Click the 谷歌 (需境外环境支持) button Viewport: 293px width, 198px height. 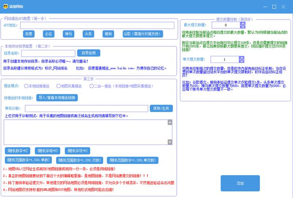(x=143, y=34)
